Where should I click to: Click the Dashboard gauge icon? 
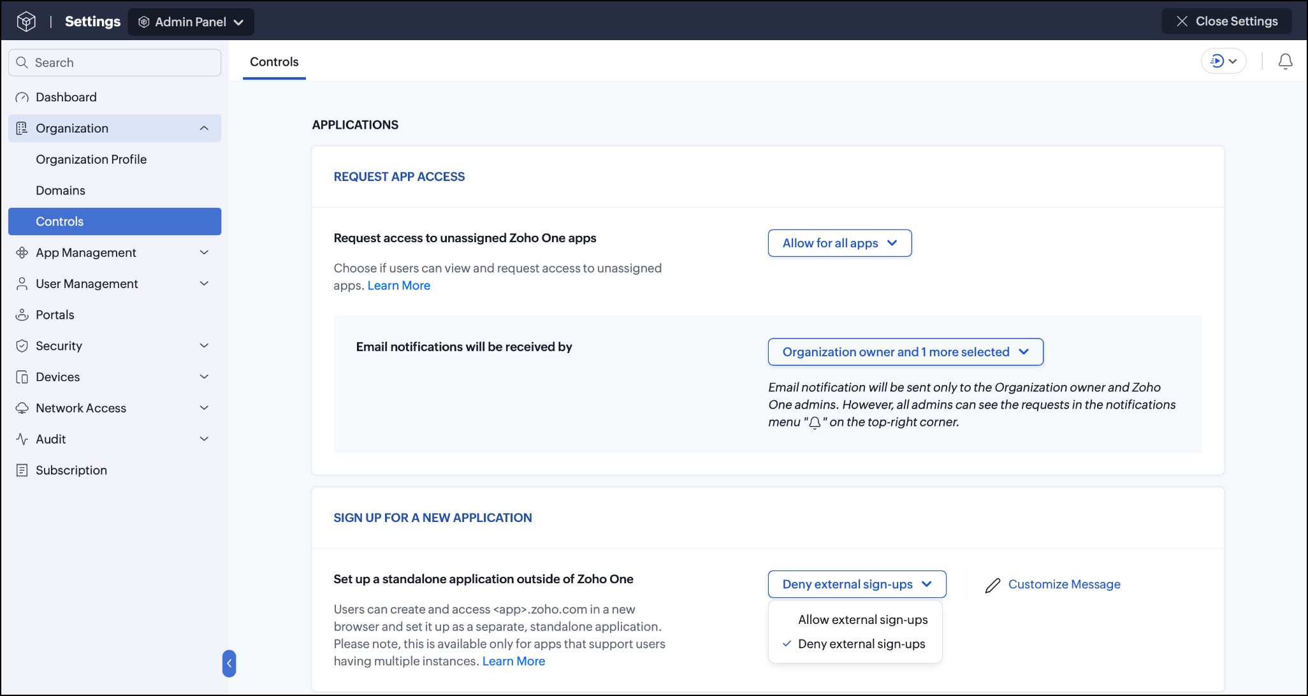[x=22, y=98]
